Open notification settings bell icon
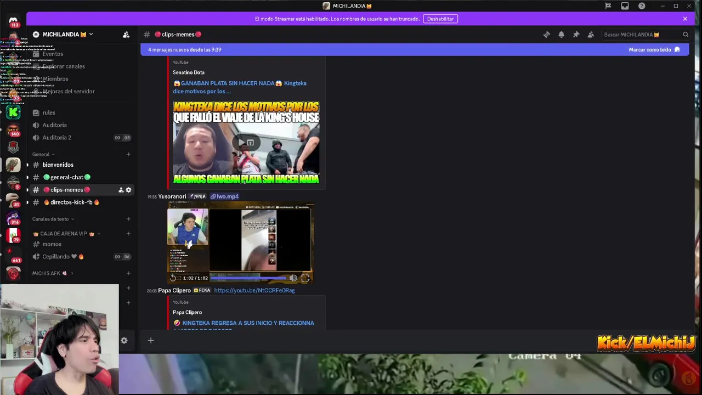The height and width of the screenshot is (395, 702). [x=561, y=35]
